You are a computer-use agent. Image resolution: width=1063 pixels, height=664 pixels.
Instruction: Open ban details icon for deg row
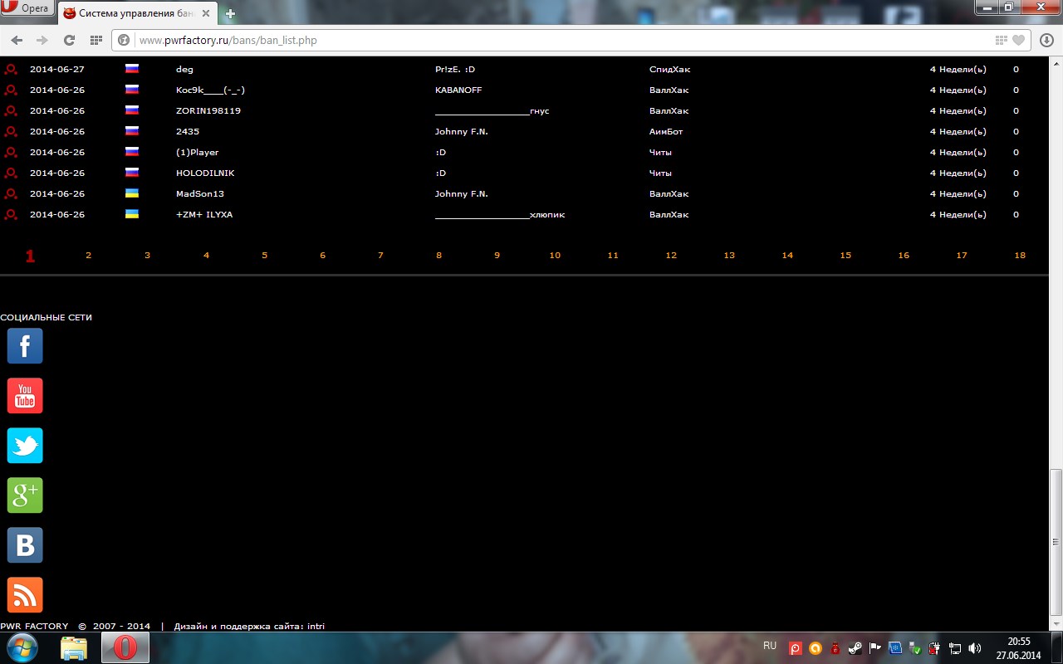point(11,70)
